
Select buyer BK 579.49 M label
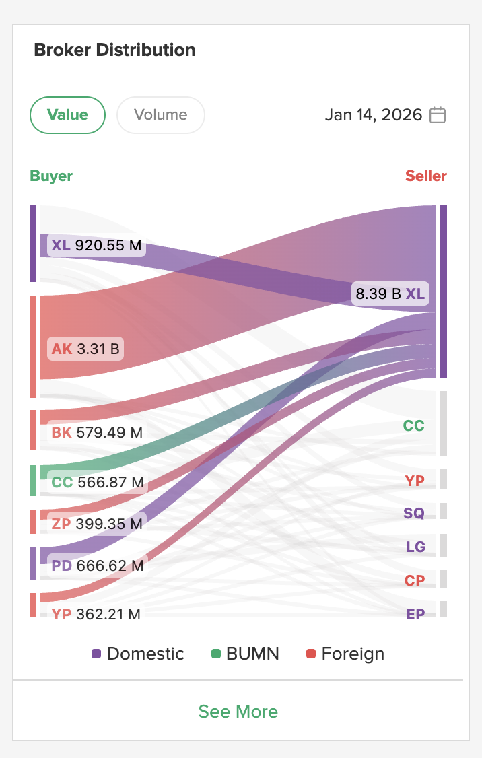tap(98, 432)
